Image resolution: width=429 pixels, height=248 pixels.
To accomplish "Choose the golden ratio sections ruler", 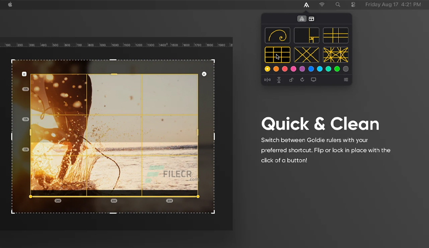I will coord(306,35).
